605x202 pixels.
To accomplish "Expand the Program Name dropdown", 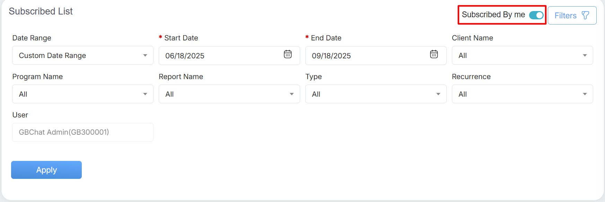I will (x=83, y=94).
